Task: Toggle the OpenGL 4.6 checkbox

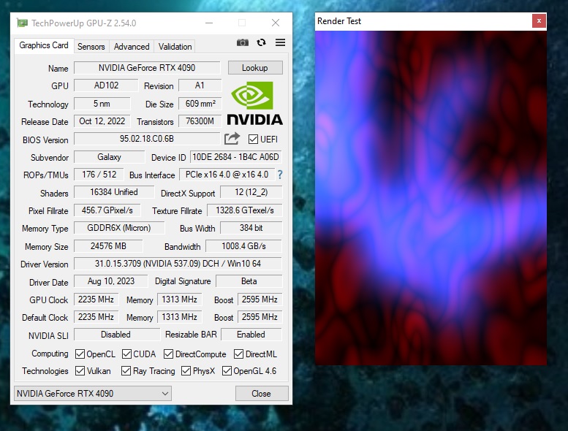Action: (x=227, y=371)
